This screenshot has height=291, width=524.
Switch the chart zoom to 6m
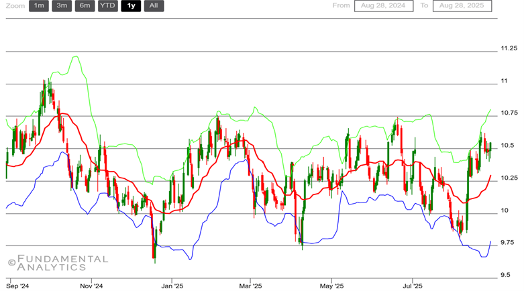pyautogui.click(x=85, y=6)
